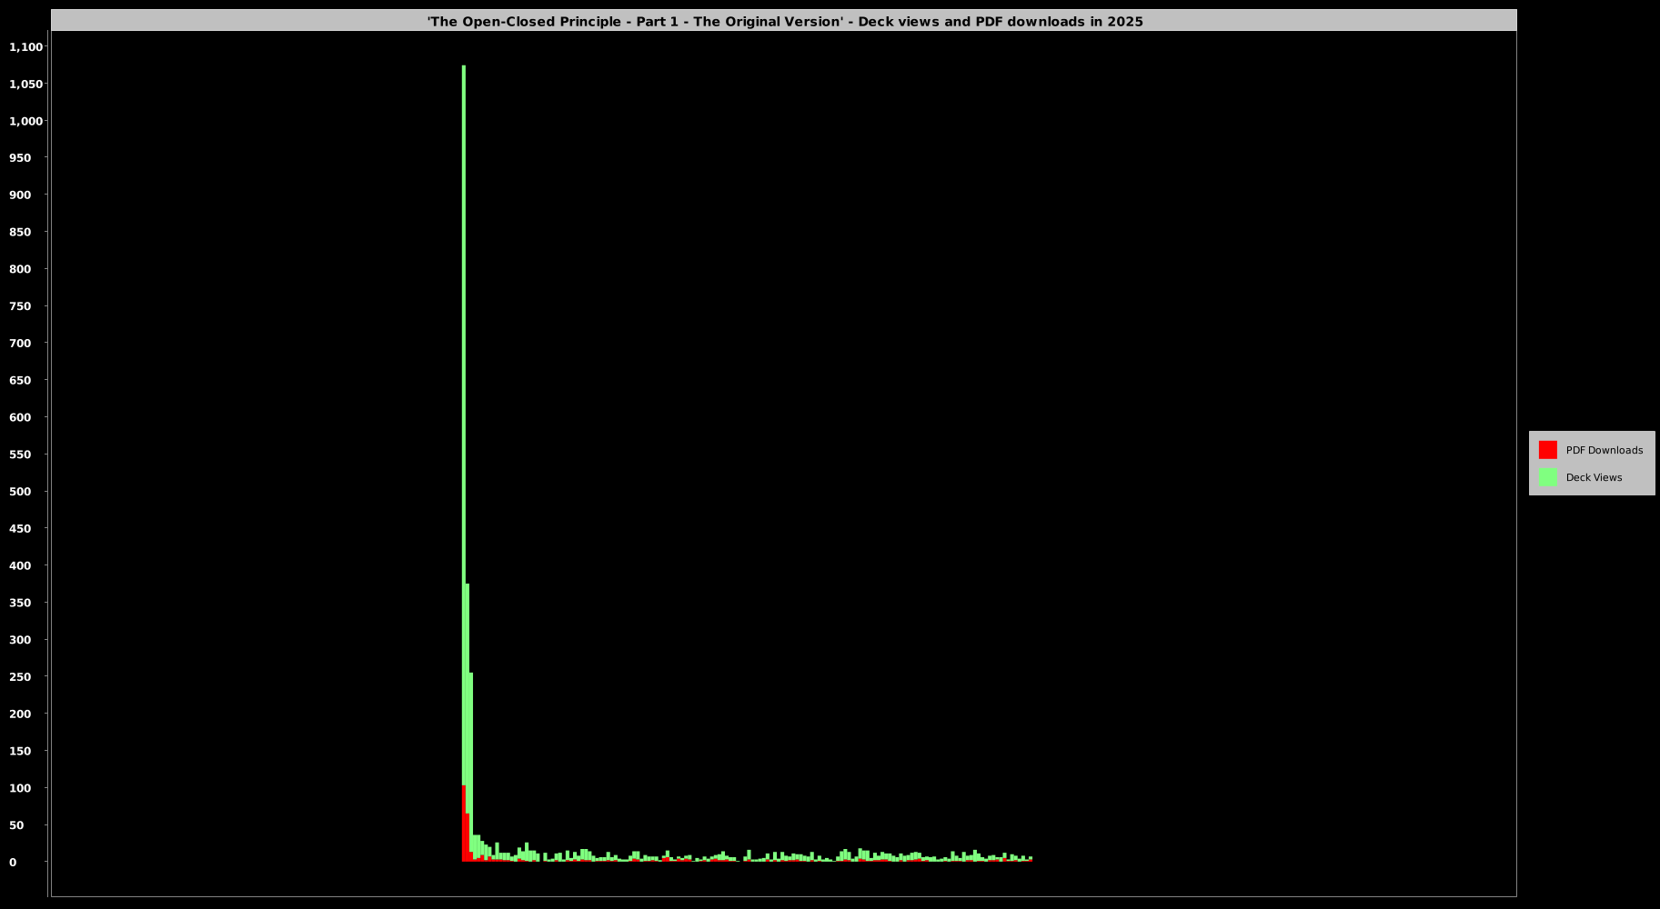Viewport: 1660px width, 909px height.
Task: Click the 0 label at the axis bottom
Action: (x=13, y=863)
